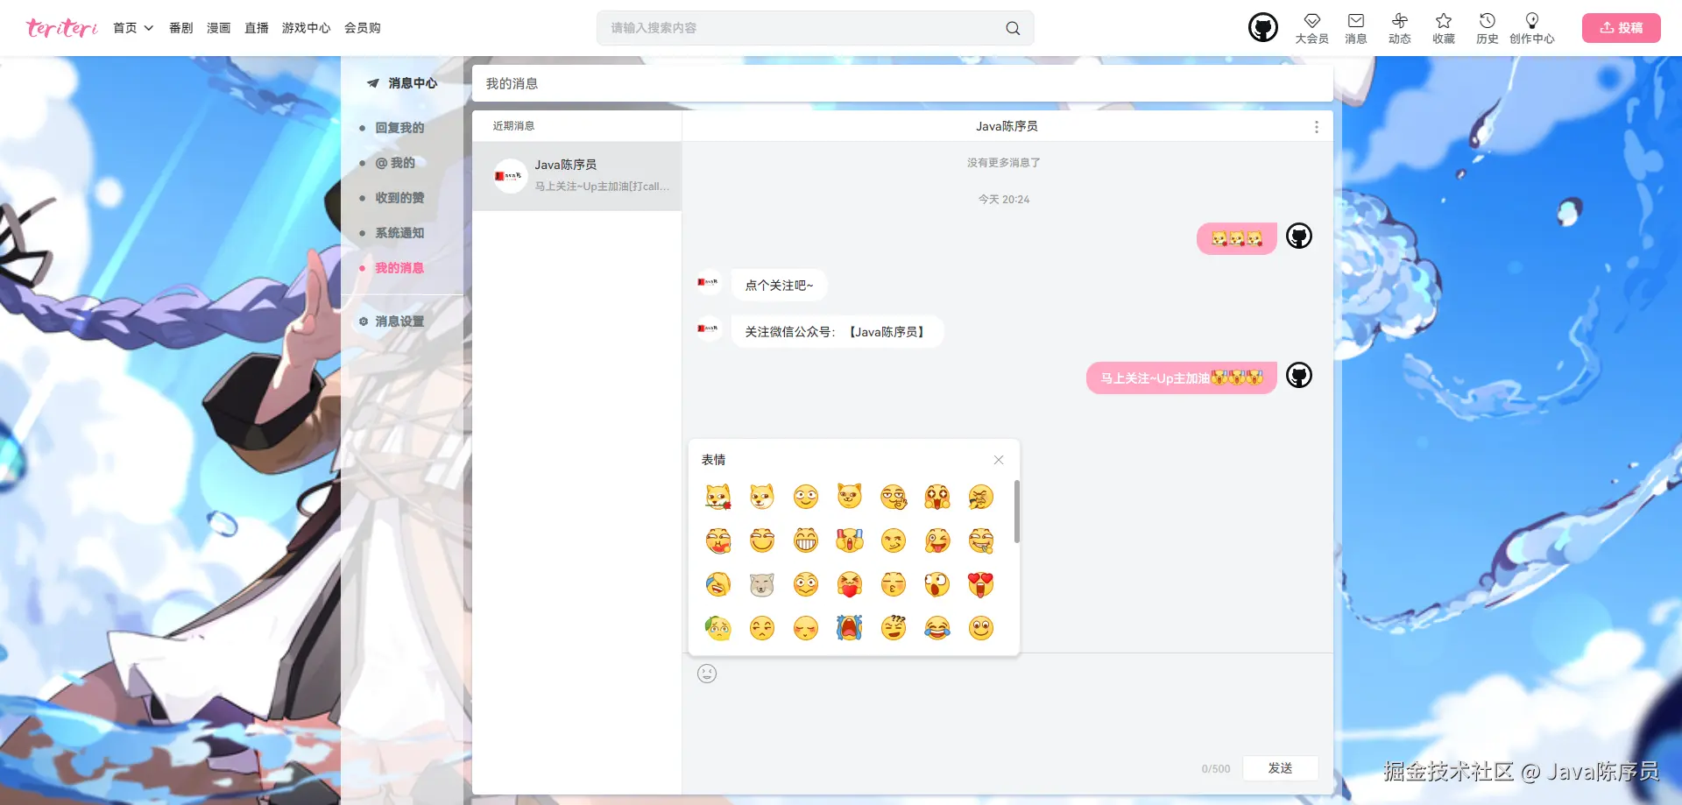Pick the big toothy grin emoji
This screenshot has height=805, width=1682.
(x=806, y=540)
